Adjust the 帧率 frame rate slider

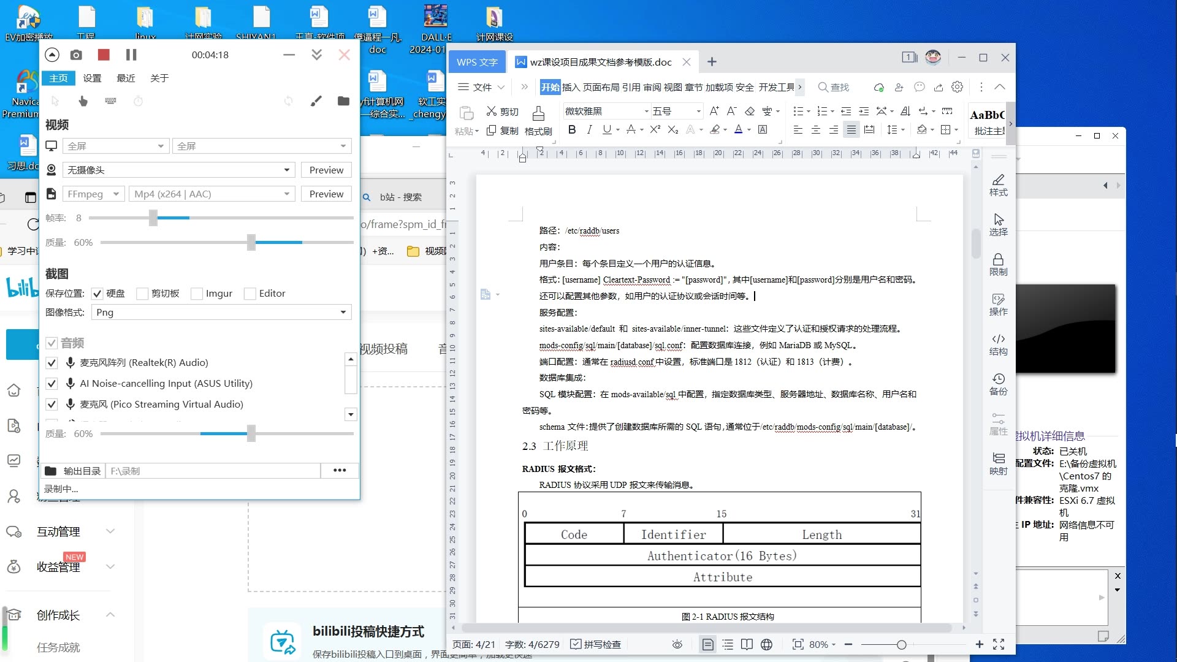coord(153,218)
